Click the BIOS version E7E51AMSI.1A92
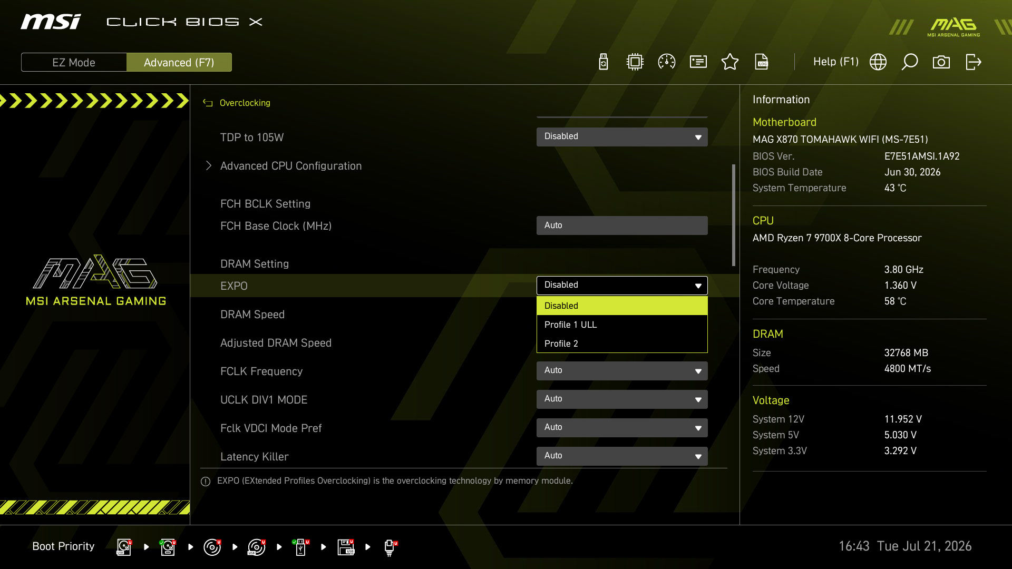Viewport: 1012px width, 569px height. pos(922,156)
